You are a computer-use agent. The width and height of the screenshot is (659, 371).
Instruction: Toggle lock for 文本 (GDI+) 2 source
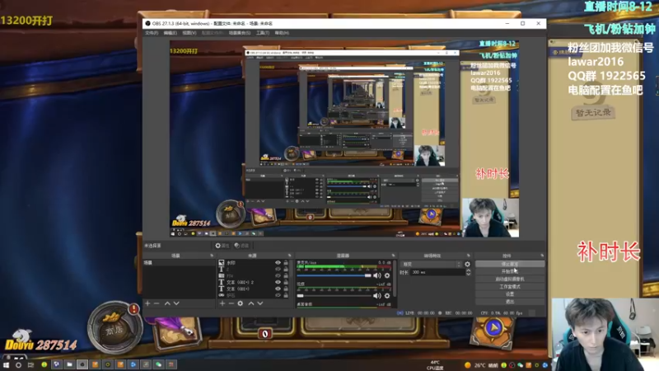tap(286, 282)
